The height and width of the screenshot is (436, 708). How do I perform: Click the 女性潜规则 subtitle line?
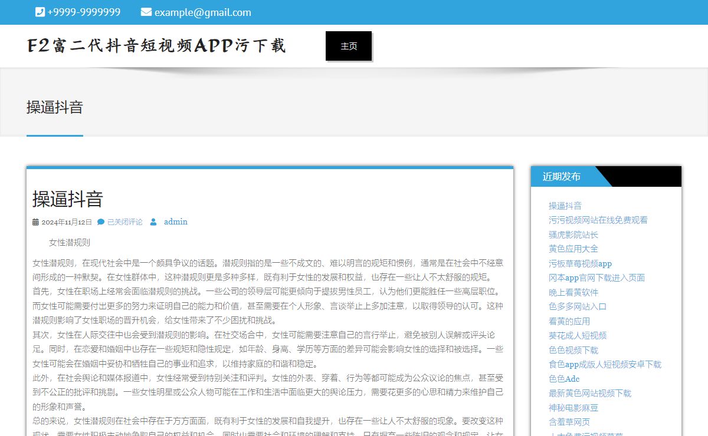pyautogui.click(x=70, y=243)
